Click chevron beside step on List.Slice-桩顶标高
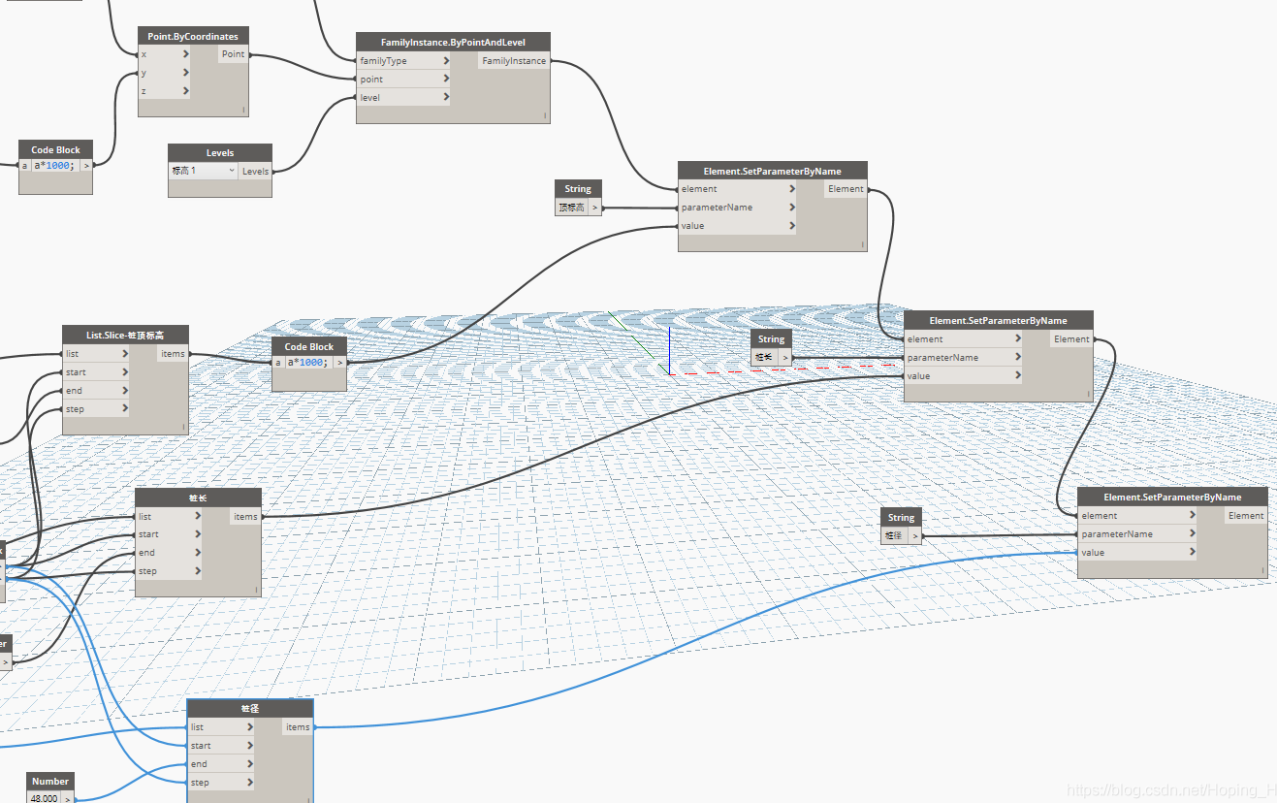The width and height of the screenshot is (1277, 803). [x=125, y=409]
